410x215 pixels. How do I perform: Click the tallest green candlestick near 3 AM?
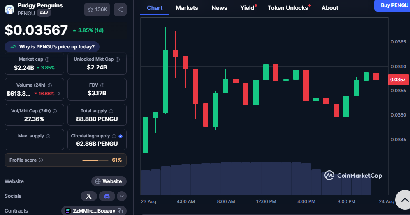[165, 82]
